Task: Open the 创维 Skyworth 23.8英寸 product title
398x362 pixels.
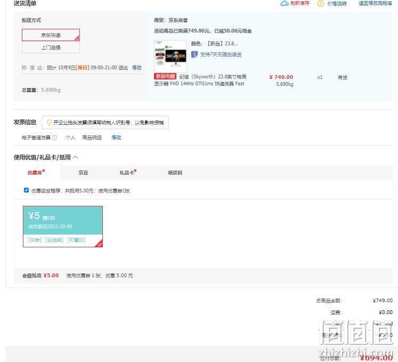Action: (x=200, y=80)
